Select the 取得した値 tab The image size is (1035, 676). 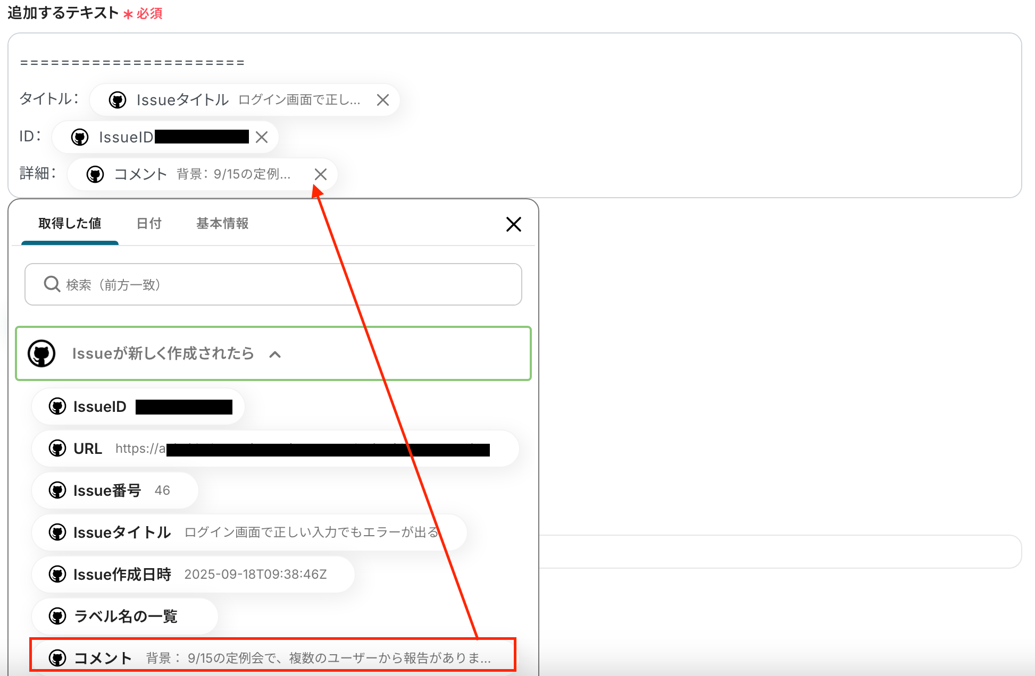point(70,224)
